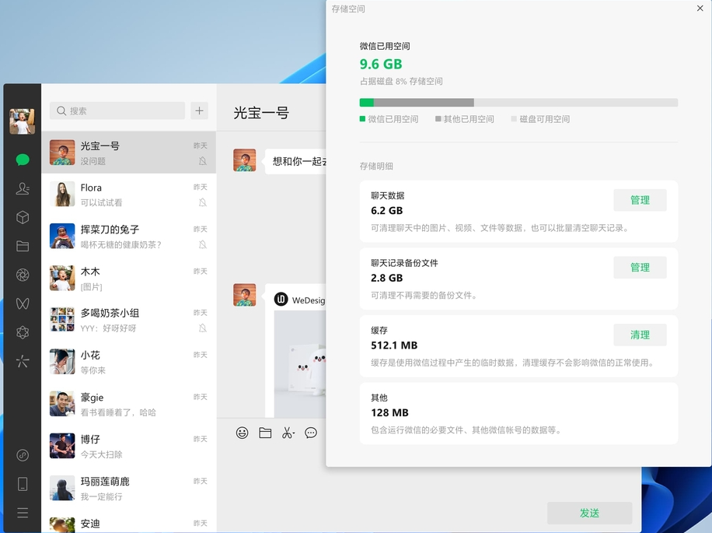This screenshot has height=533, width=712.
Task: Open the emoji picker in chat toolbar
Action: pos(242,433)
